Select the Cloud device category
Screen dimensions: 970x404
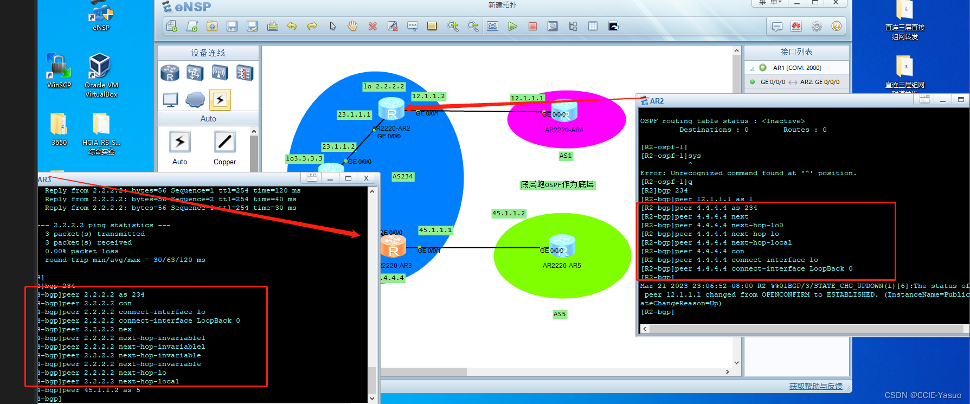(x=195, y=100)
